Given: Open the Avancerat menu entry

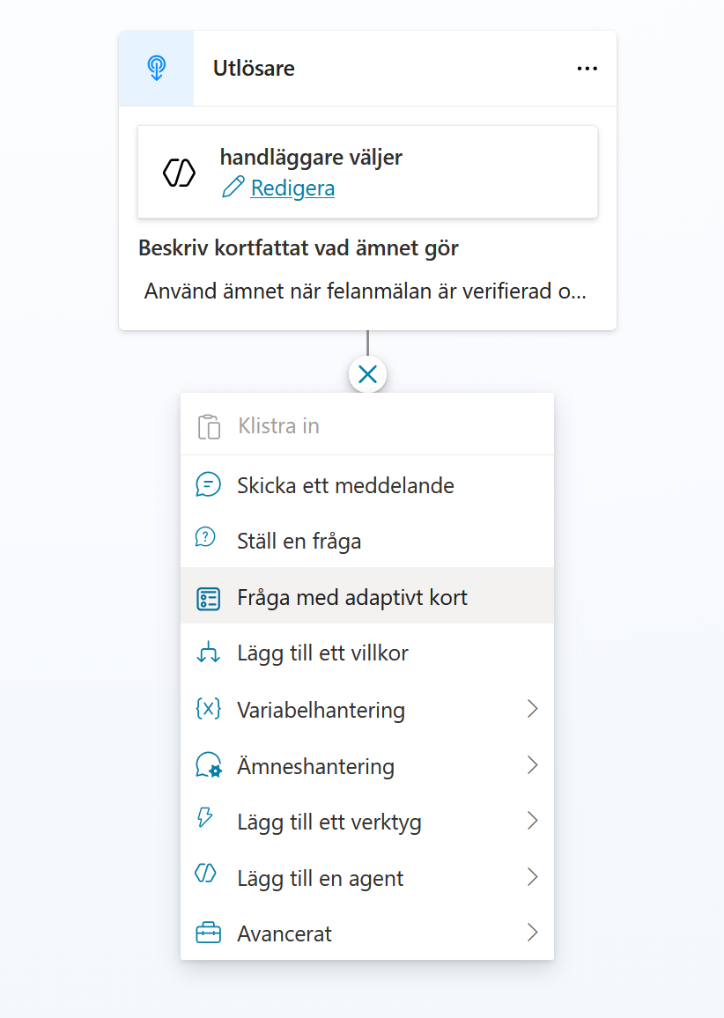Looking at the screenshot, I should 367,933.
